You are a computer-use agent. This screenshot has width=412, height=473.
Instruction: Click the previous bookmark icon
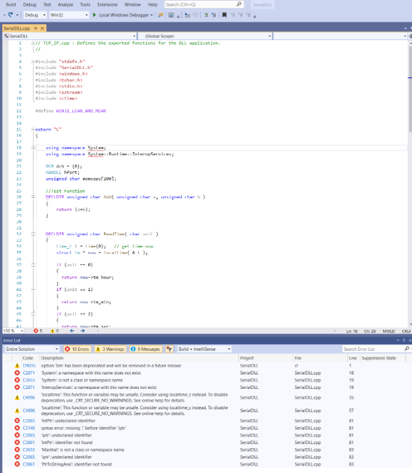coord(233,14)
